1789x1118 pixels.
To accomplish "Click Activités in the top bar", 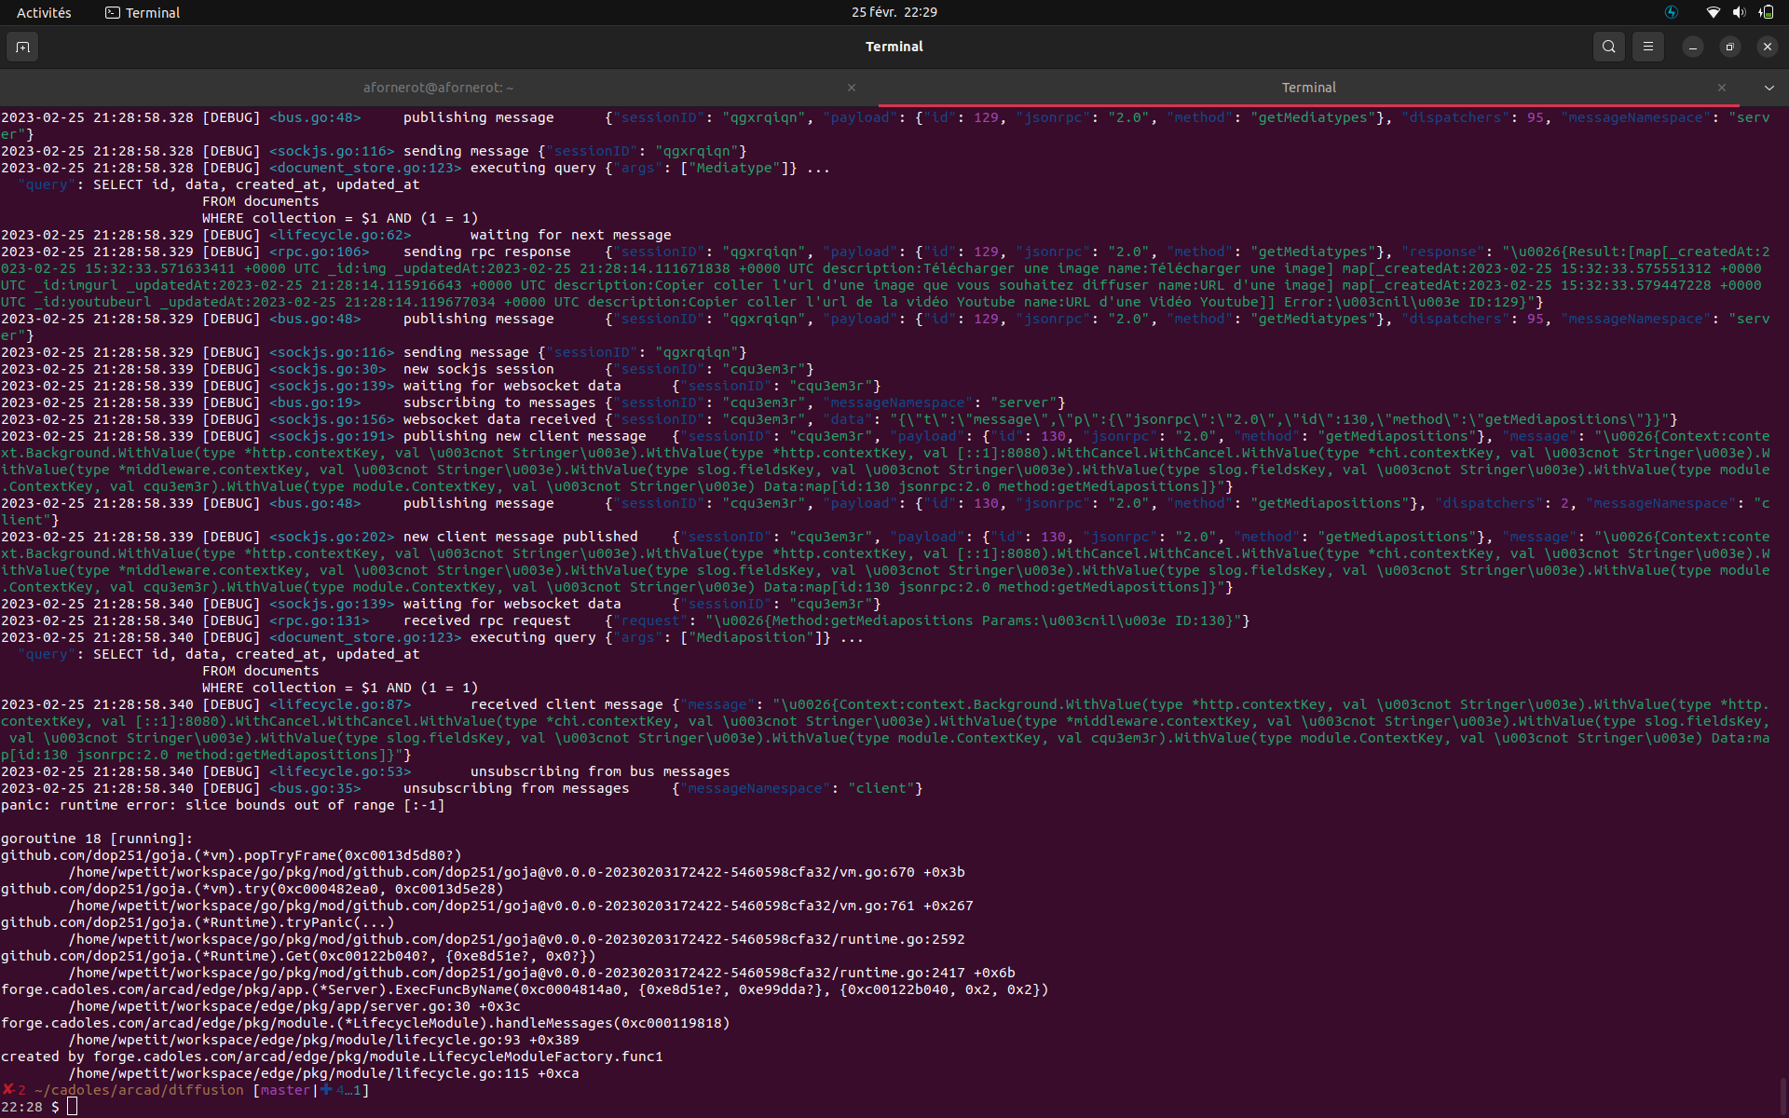I will 44,12.
